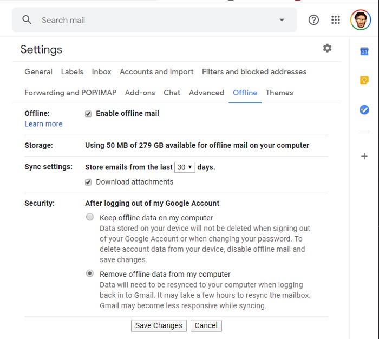Select Keep offline data on my computer

90,217
